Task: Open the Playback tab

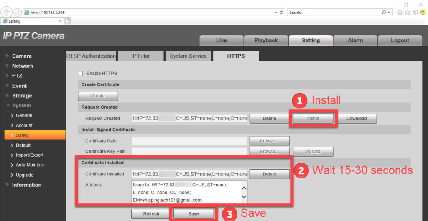Action: pyautogui.click(x=266, y=41)
